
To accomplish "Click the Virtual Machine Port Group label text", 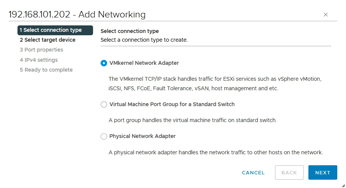I will click(172, 104).
